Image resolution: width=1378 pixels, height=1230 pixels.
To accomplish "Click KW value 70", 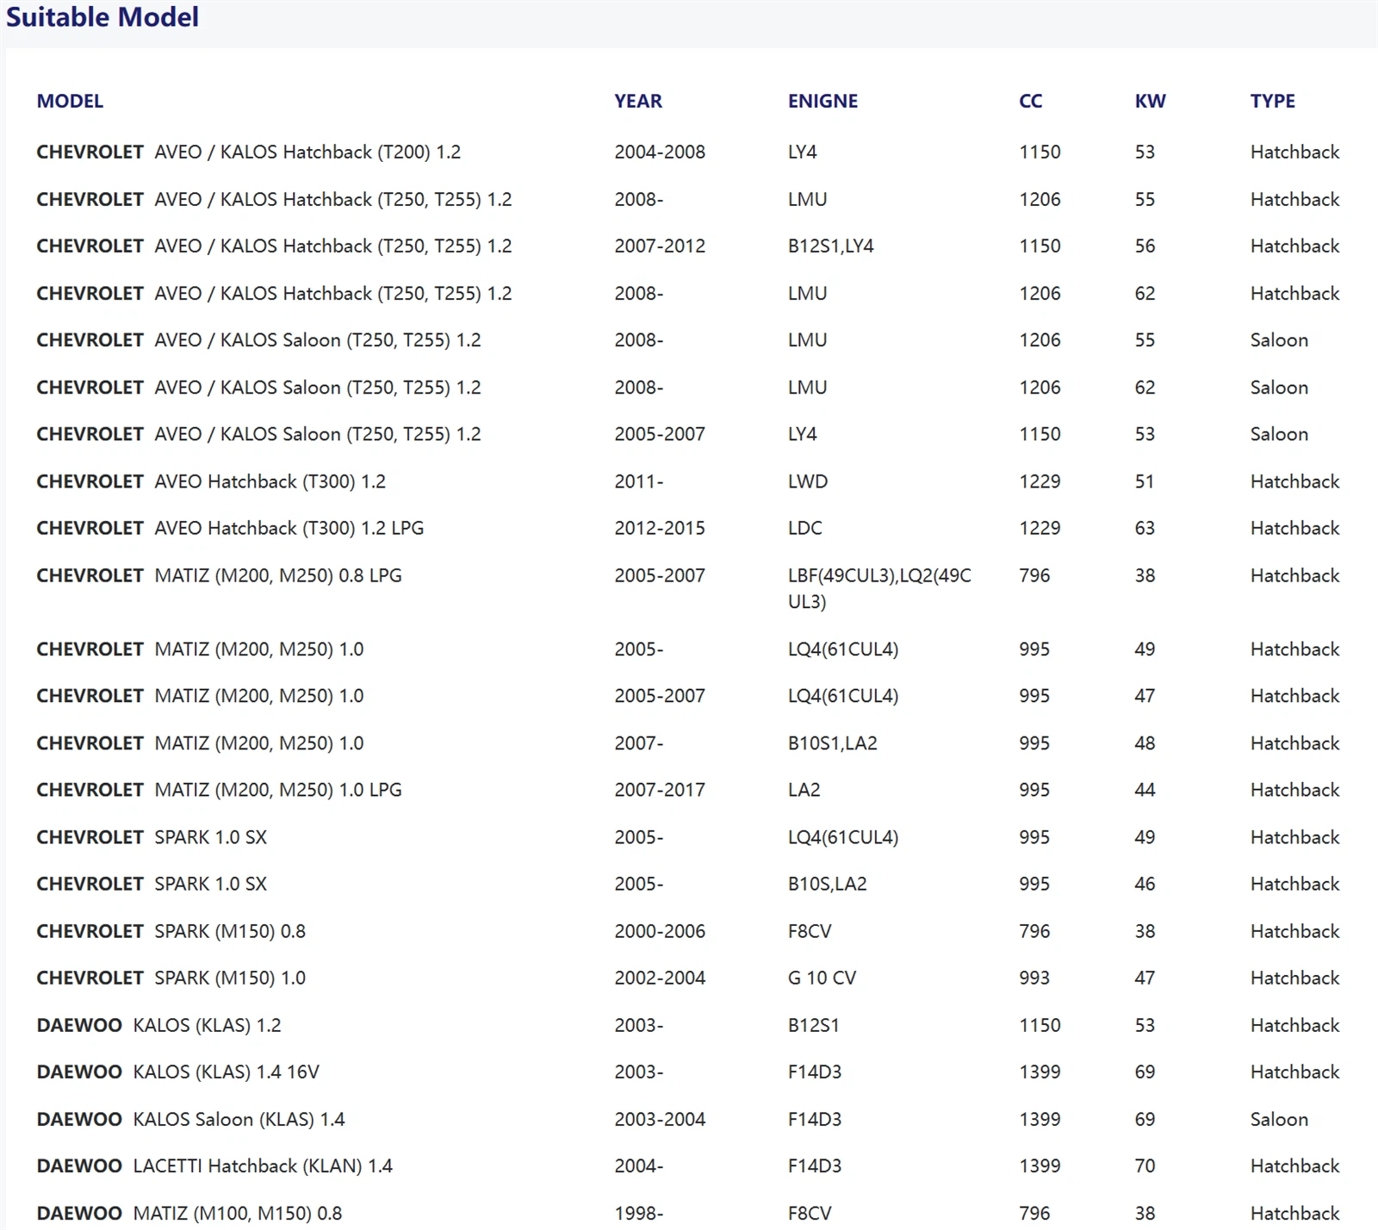I will (x=1145, y=1165).
